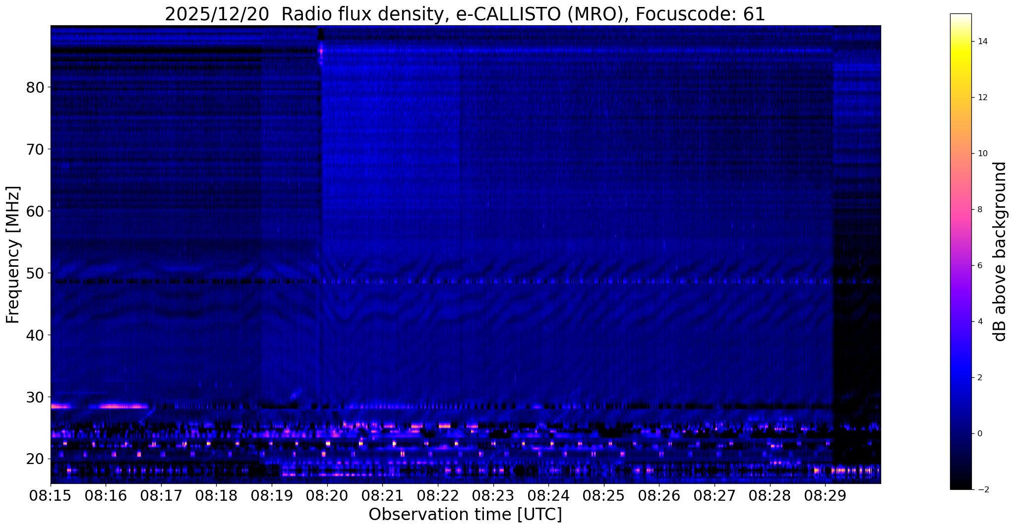The image size is (1015, 529).
Task: Click the 50 MHz frequency tick label
Action: click(34, 273)
